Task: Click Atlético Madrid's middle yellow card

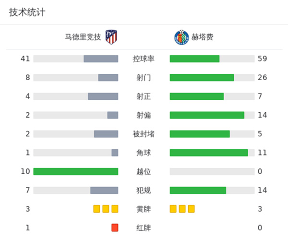Action: 106,209
